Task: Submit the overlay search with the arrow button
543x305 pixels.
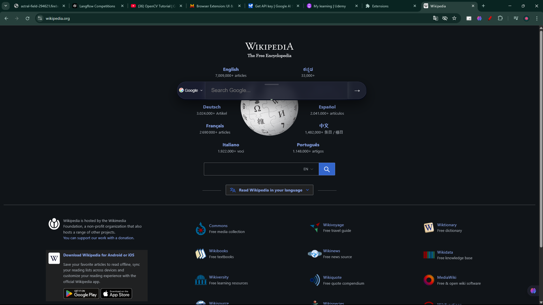Action: click(357, 91)
